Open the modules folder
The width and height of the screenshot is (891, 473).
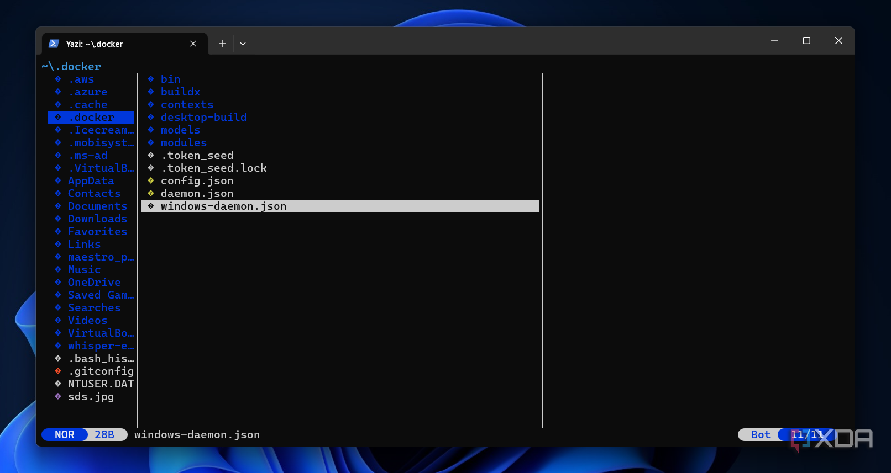(x=184, y=143)
